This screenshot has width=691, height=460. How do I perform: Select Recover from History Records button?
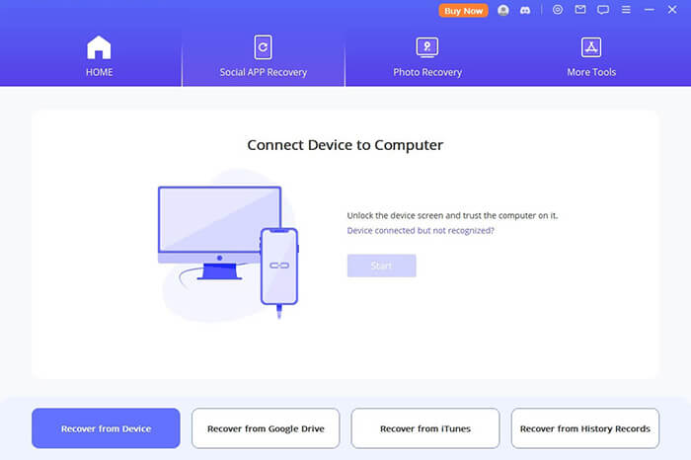585,428
